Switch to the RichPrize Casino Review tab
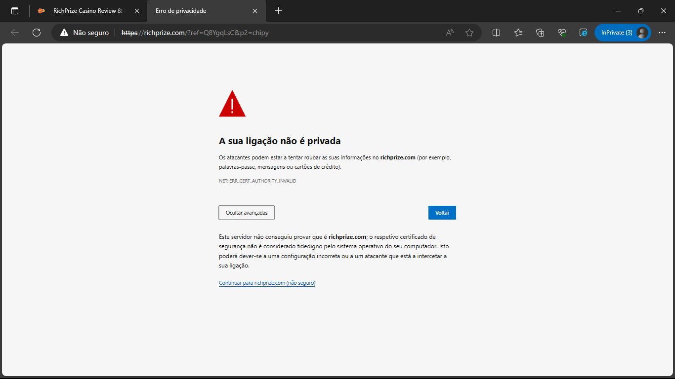675x379 pixels. 86,11
